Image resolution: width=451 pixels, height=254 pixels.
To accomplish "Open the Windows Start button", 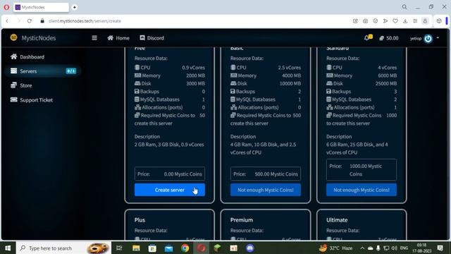I will point(8,248).
